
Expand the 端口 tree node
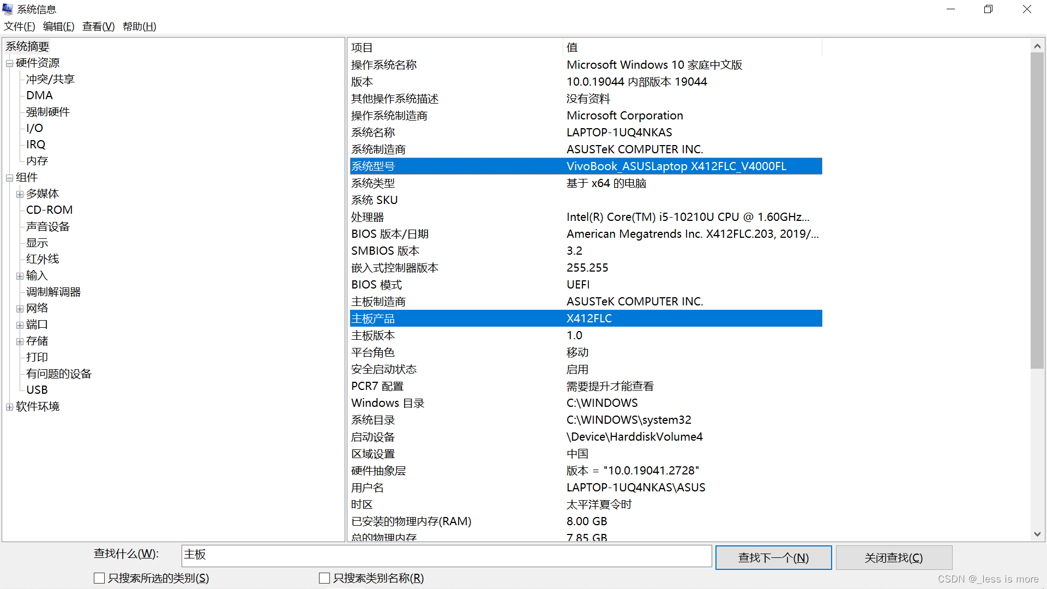point(20,325)
